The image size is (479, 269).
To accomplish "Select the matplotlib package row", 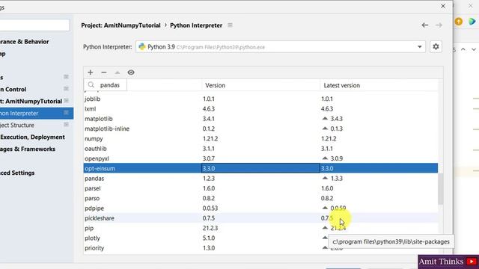I will click(260, 119).
